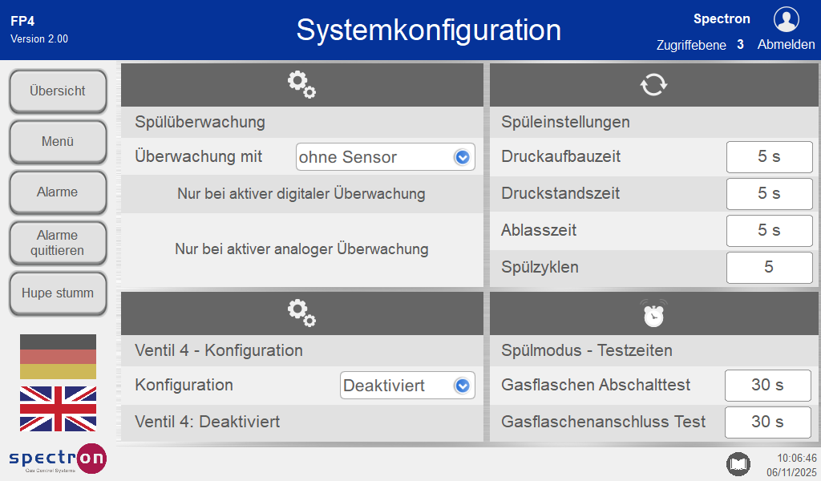The width and height of the screenshot is (821, 481).
Task: Edit the Gasflaschen Abschalttest time field
Action: click(767, 386)
